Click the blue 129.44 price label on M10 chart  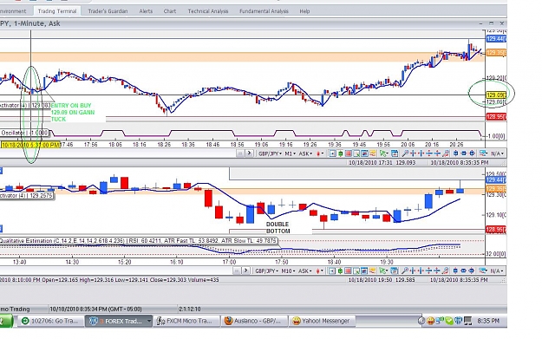[x=496, y=179]
